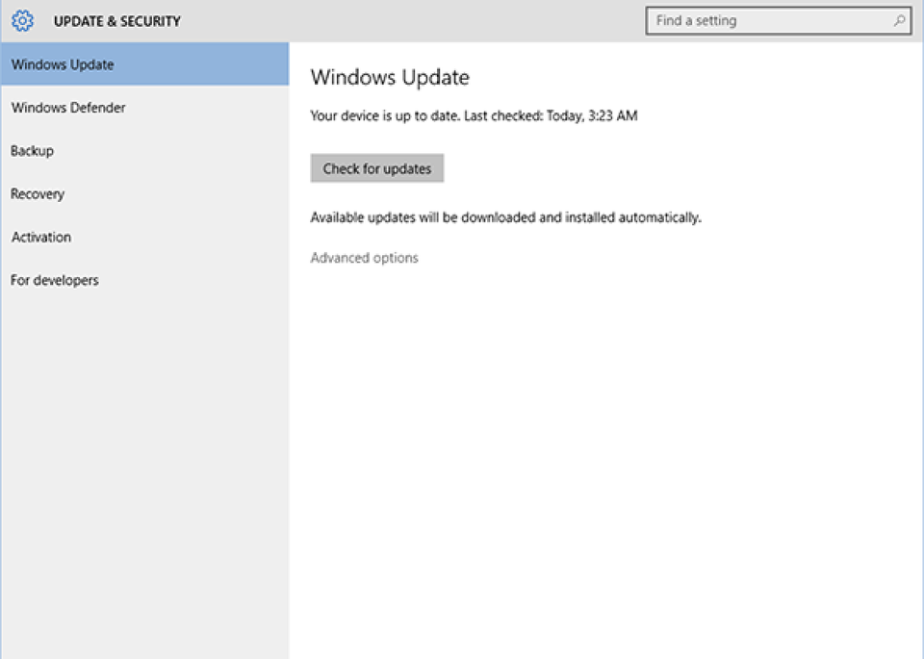Viewport: 924px width, 659px height.
Task: Select the Backup section
Action: click(35, 151)
